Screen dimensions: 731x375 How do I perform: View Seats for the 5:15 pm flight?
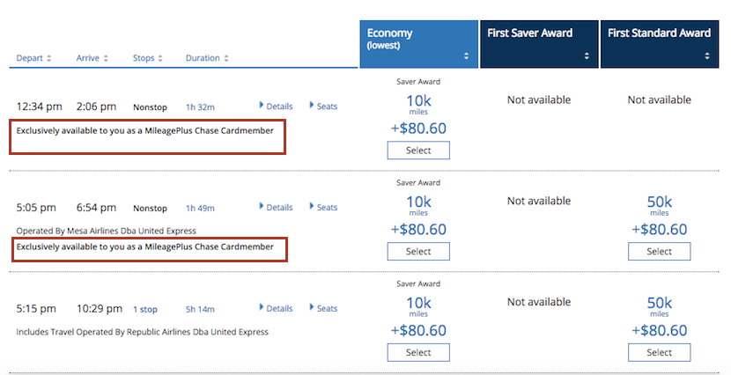[x=323, y=309]
